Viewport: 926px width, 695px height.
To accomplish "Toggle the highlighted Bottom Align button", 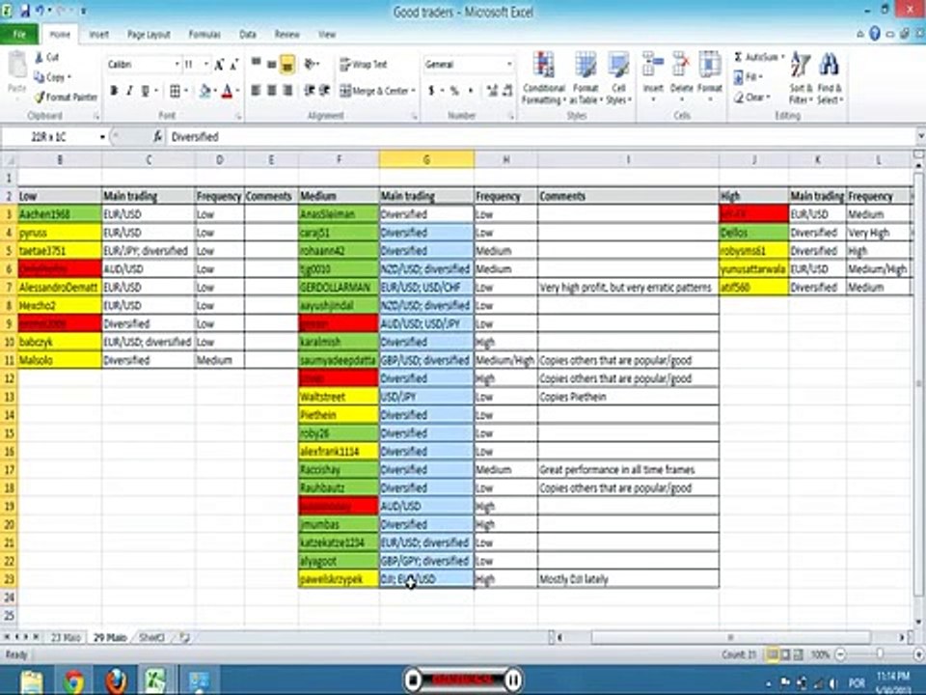I will 287,64.
